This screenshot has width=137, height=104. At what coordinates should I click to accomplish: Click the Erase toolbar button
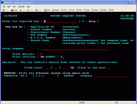(103, 10)
